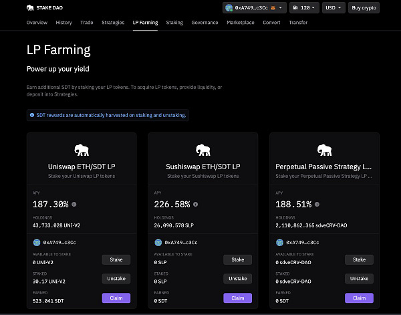Click the wallet avatar in the Uniswap card
401x315 pixels.
(x=37, y=242)
